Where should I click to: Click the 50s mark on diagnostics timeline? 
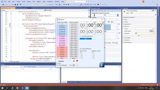[x=105, y=15]
